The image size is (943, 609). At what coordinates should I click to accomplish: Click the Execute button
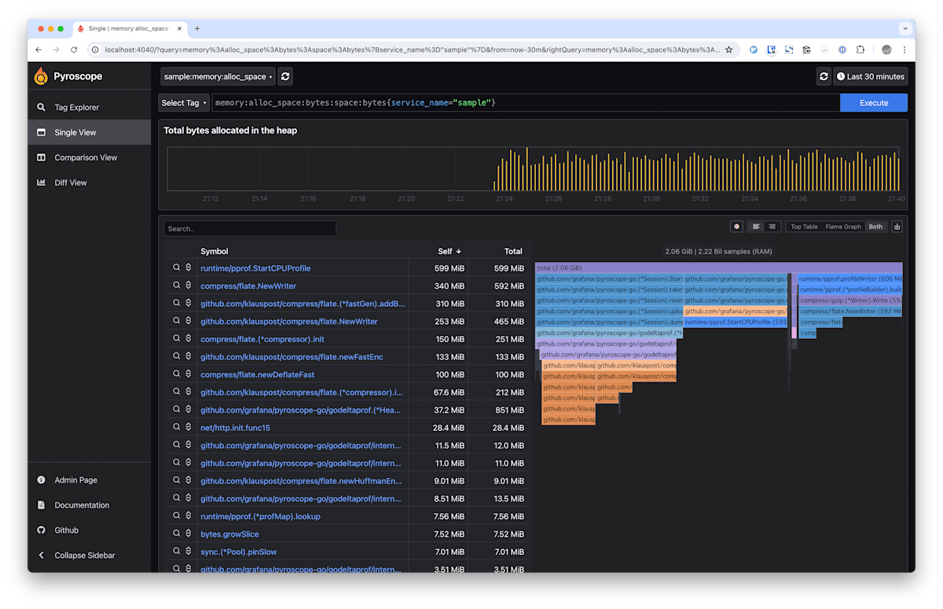point(874,103)
